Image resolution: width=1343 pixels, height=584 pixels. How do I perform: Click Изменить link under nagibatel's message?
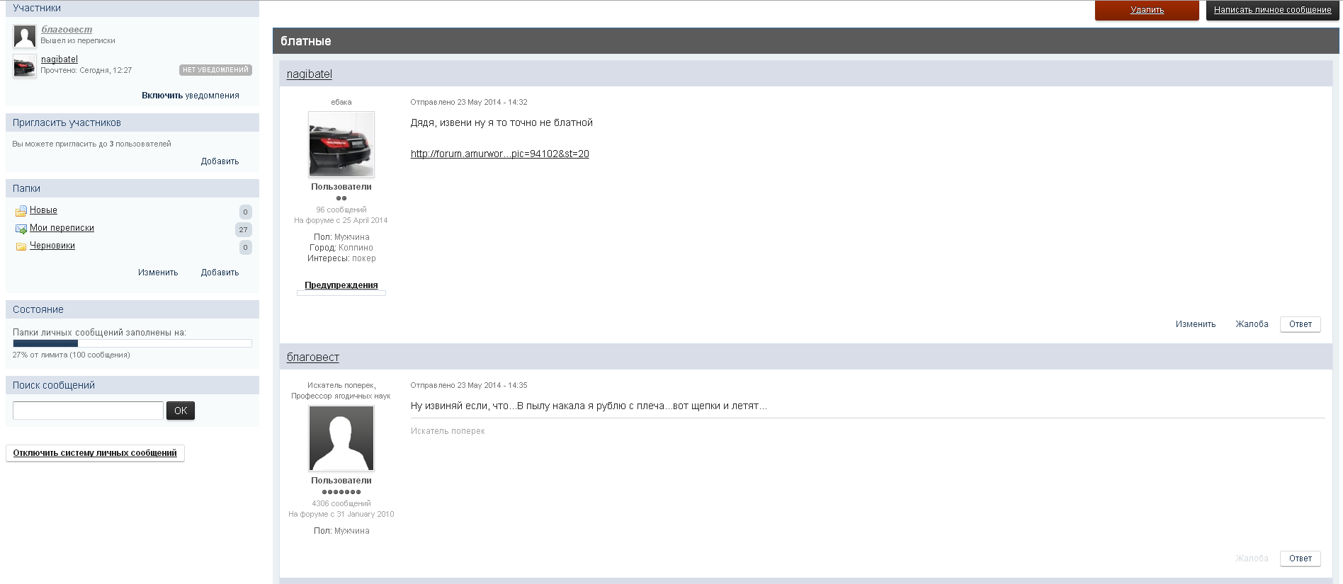point(1195,324)
